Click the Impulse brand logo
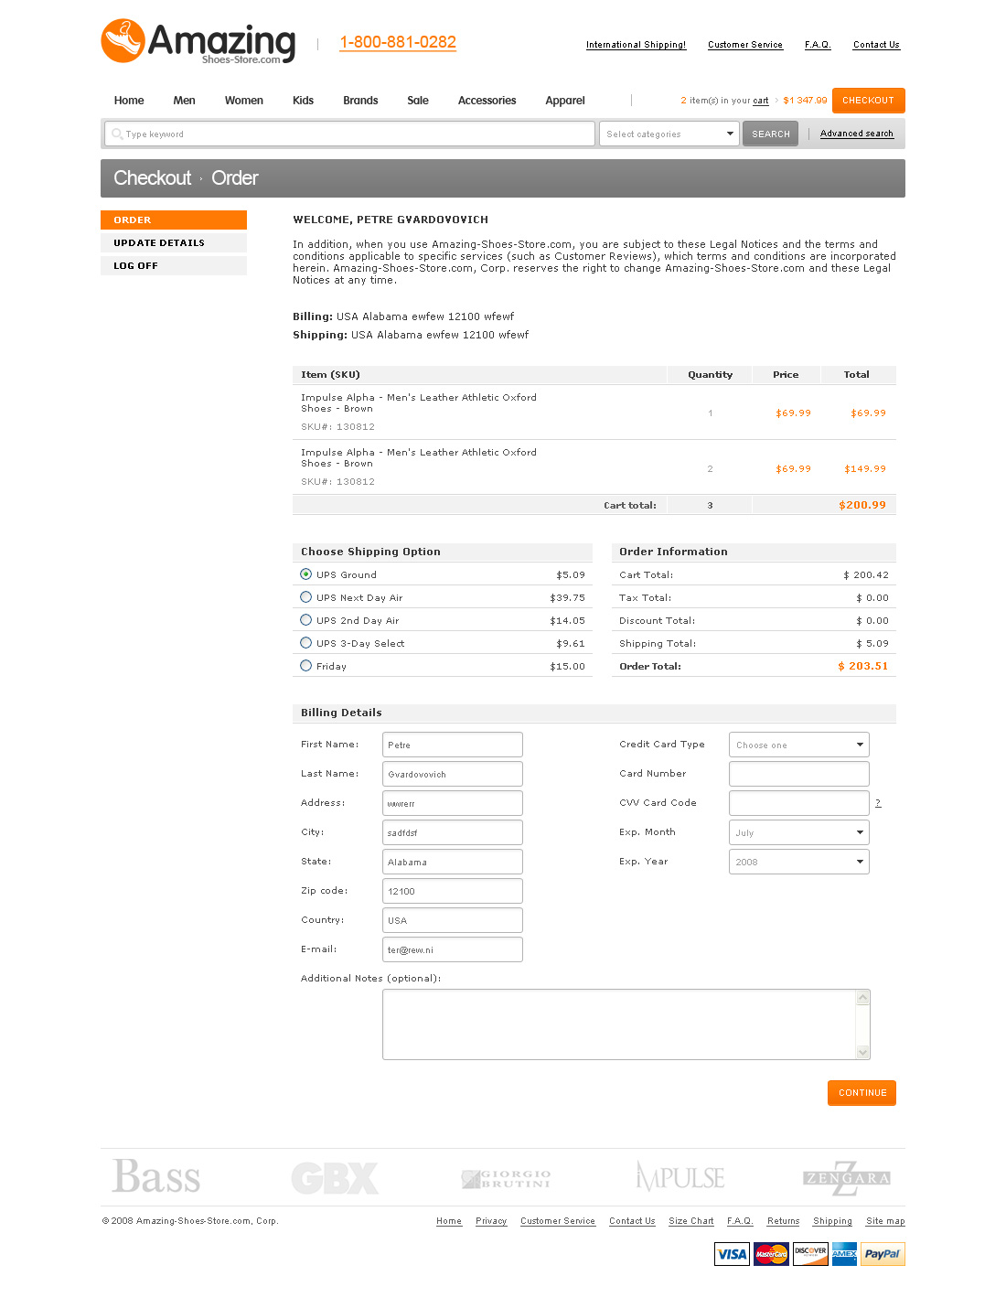Image resolution: width=1006 pixels, height=1308 pixels. (x=680, y=1176)
